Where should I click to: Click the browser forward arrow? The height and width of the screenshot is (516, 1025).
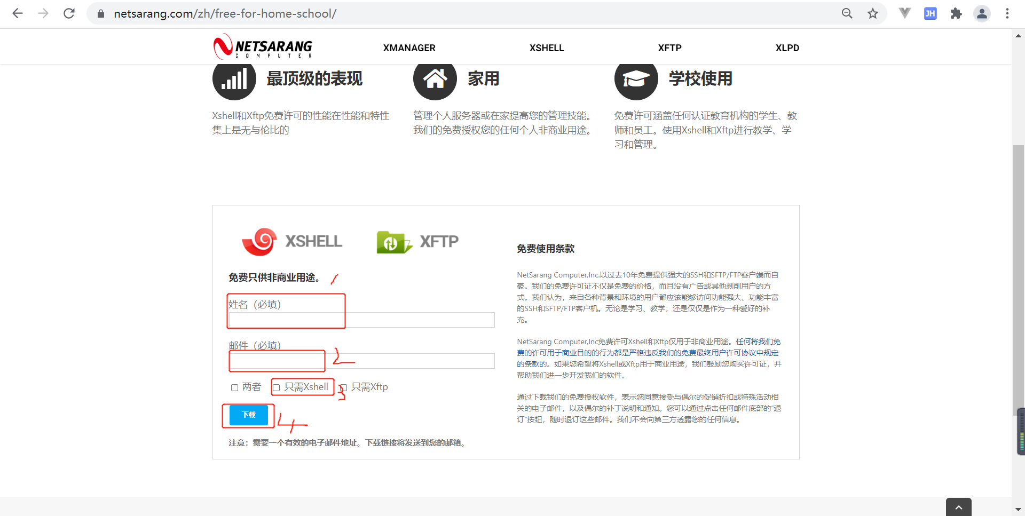click(x=43, y=13)
